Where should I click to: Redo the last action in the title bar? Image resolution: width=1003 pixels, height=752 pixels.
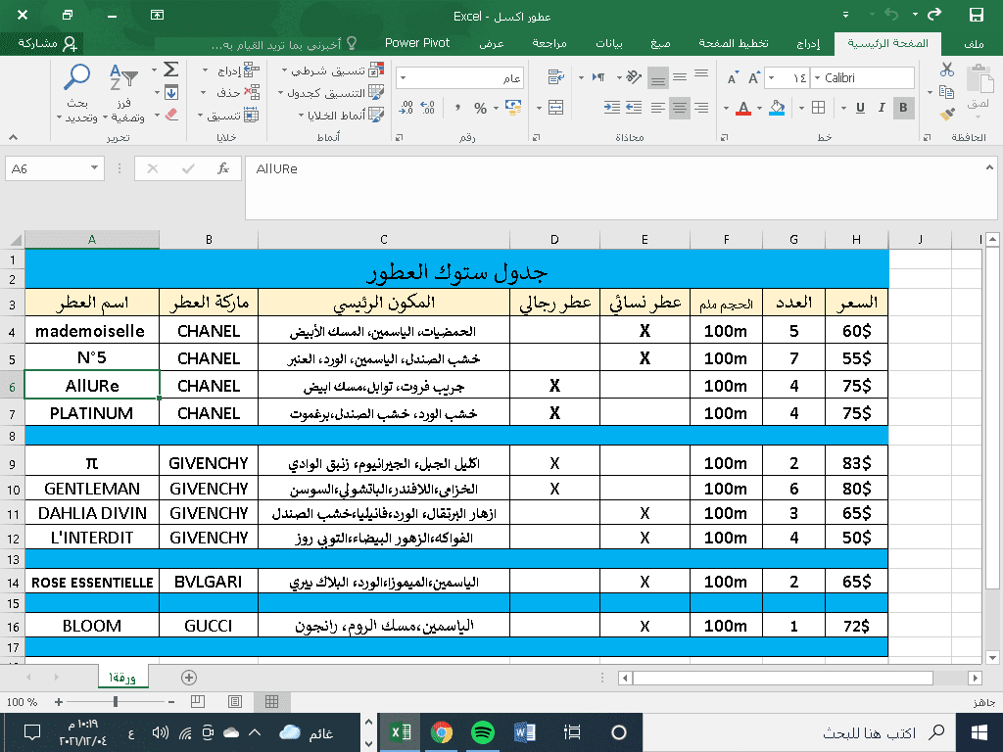tap(934, 15)
